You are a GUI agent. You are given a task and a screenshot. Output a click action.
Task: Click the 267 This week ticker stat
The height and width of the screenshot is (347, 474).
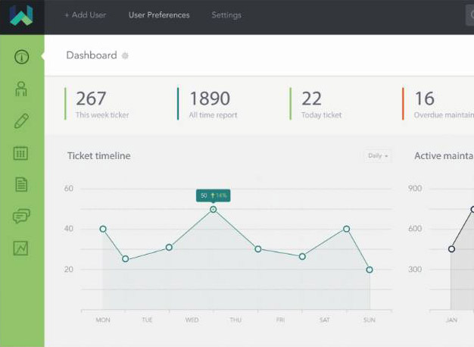click(x=101, y=105)
